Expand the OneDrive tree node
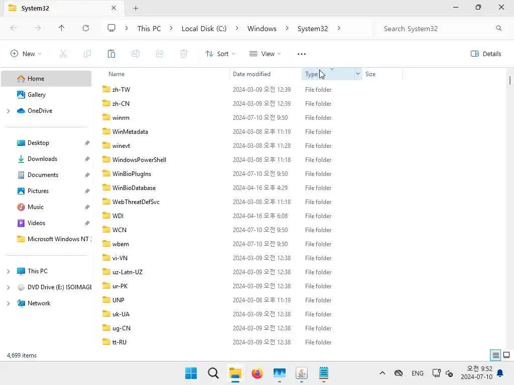This screenshot has width=514, height=385. [x=8, y=111]
